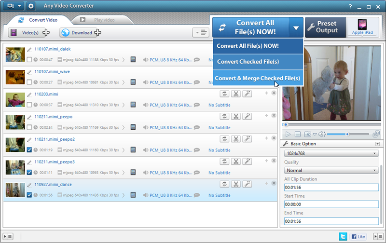Viewport: 386px width, 243px height.
Task: Check the 110203.mimi checkbox
Action: [29, 105]
